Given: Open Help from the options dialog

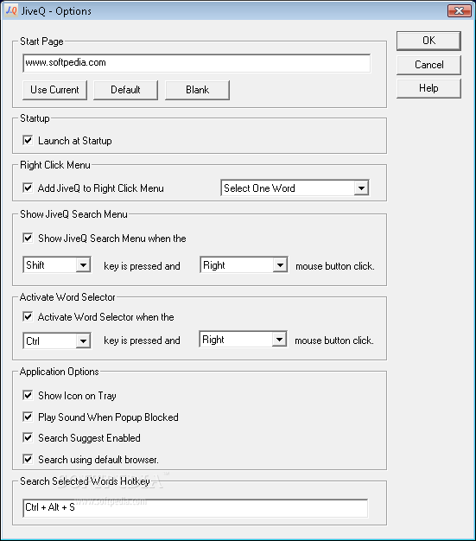Looking at the screenshot, I should pos(428,88).
